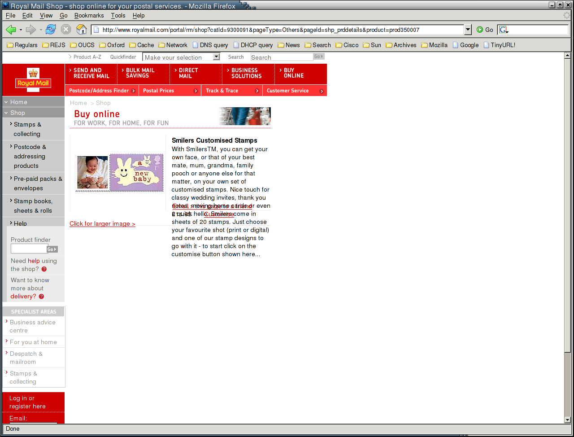
Task: Open the Regulars bookmark folder
Action: click(x=22, y=45)
